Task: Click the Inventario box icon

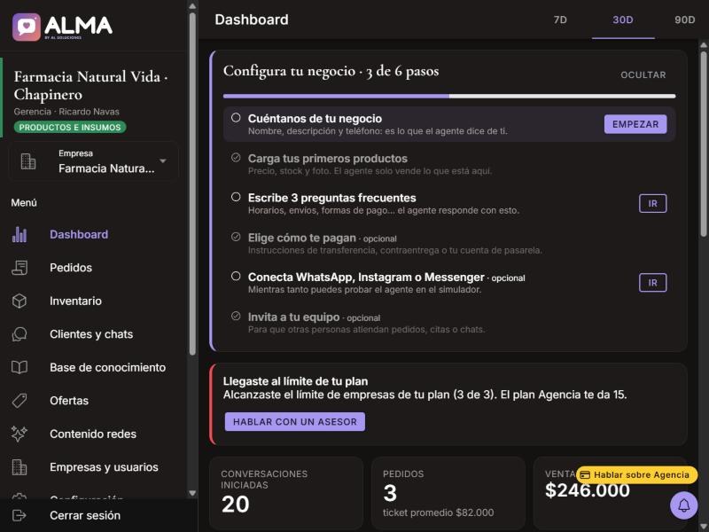Action: tap(19, 301)
